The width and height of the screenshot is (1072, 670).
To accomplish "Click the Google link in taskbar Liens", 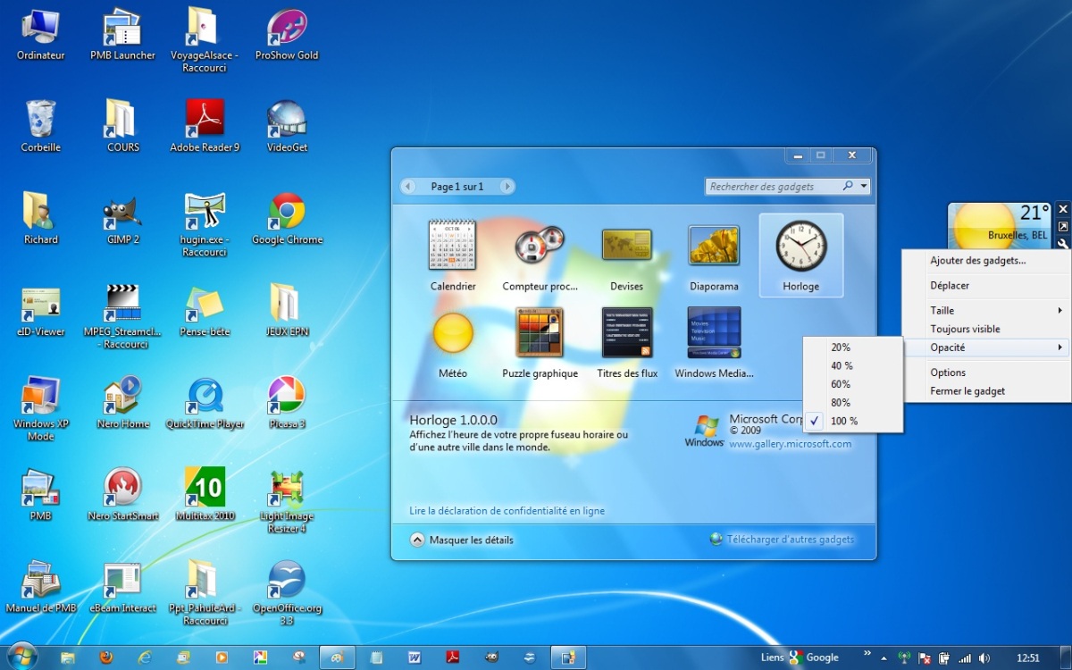I will pos(815,657).
